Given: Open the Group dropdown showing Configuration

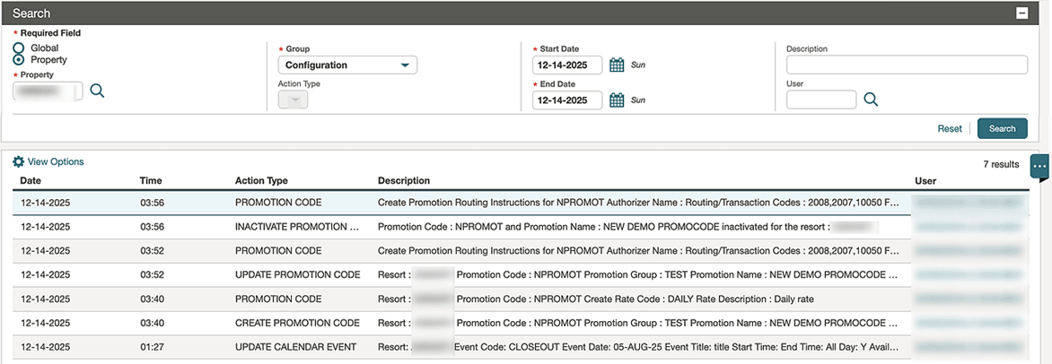Looking at the screenshot, I should pyautogui.click(x=347, y=65).
